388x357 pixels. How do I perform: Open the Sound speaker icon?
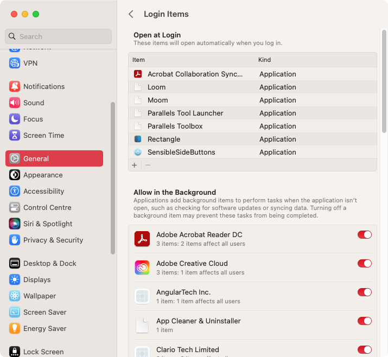(15, 103)
